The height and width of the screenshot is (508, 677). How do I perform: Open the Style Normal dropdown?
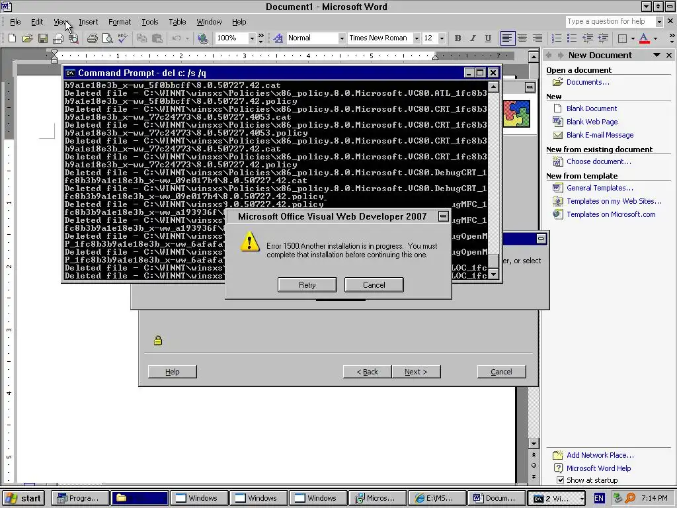(342, 38)
